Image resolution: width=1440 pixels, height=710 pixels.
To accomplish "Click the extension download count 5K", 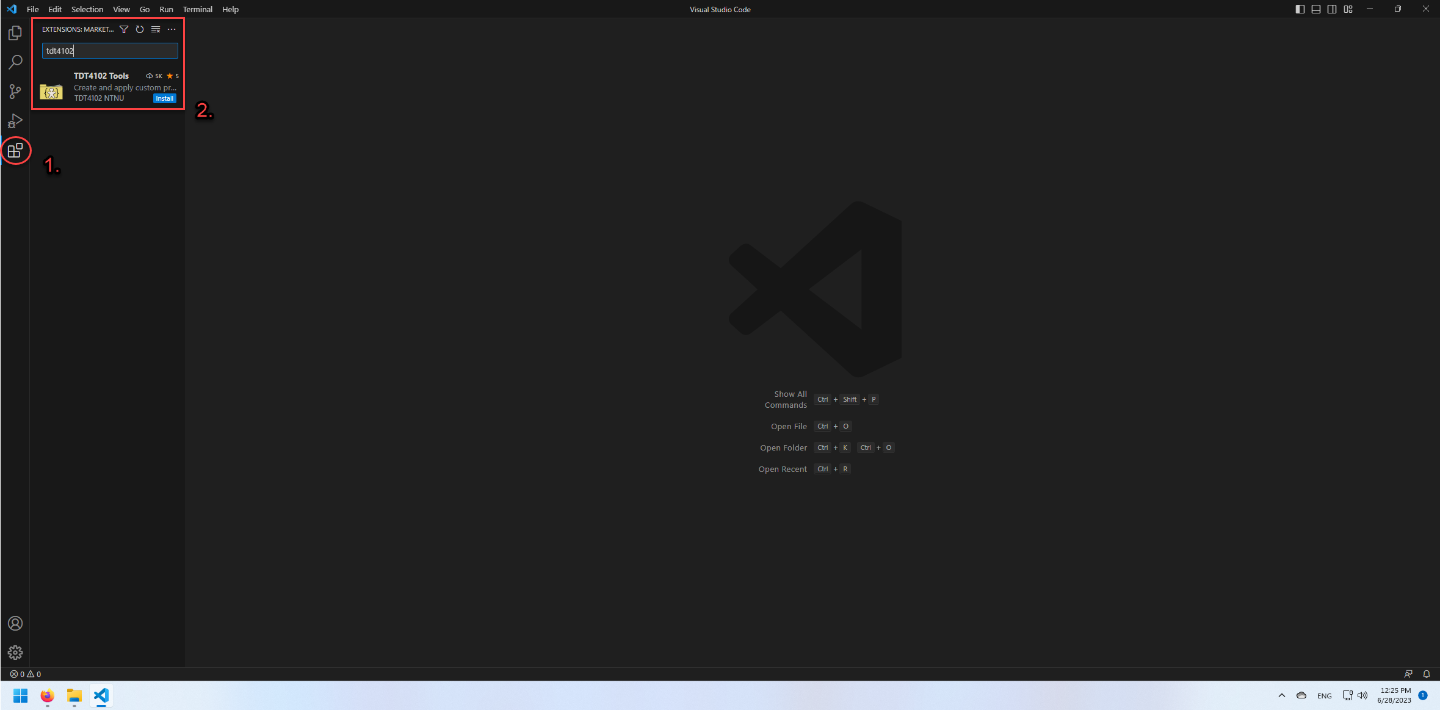I will coord(154,76).
